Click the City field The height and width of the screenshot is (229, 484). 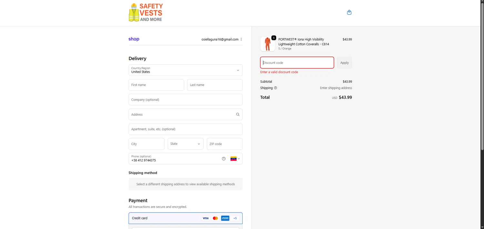(x=146, y=144)
